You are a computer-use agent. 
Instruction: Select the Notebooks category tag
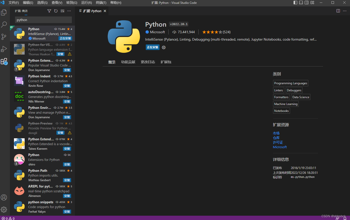pyautogui.click(x=281, y=111)
